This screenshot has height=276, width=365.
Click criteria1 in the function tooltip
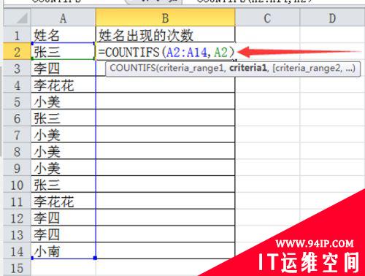coord(248,68)
